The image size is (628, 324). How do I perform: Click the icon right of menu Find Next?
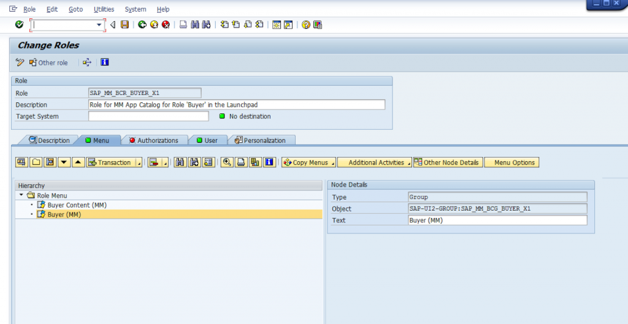209,162
